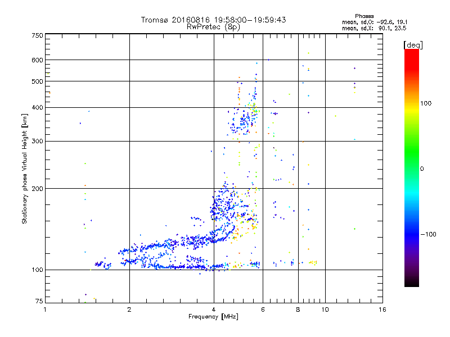
Task: Click the y-axis tick label '100'
Action: click(37, 270)
